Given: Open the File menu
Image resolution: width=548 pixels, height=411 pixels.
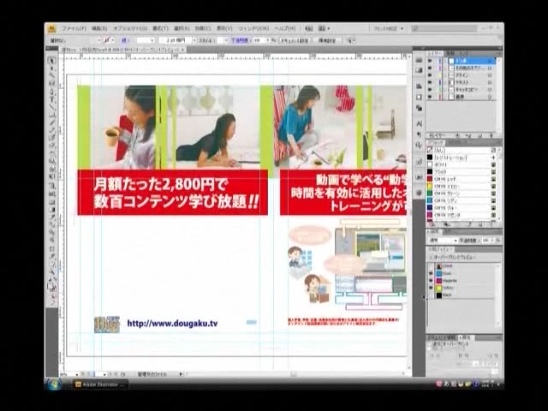Looking at the screenshot, I should click(x=74, y=28).
